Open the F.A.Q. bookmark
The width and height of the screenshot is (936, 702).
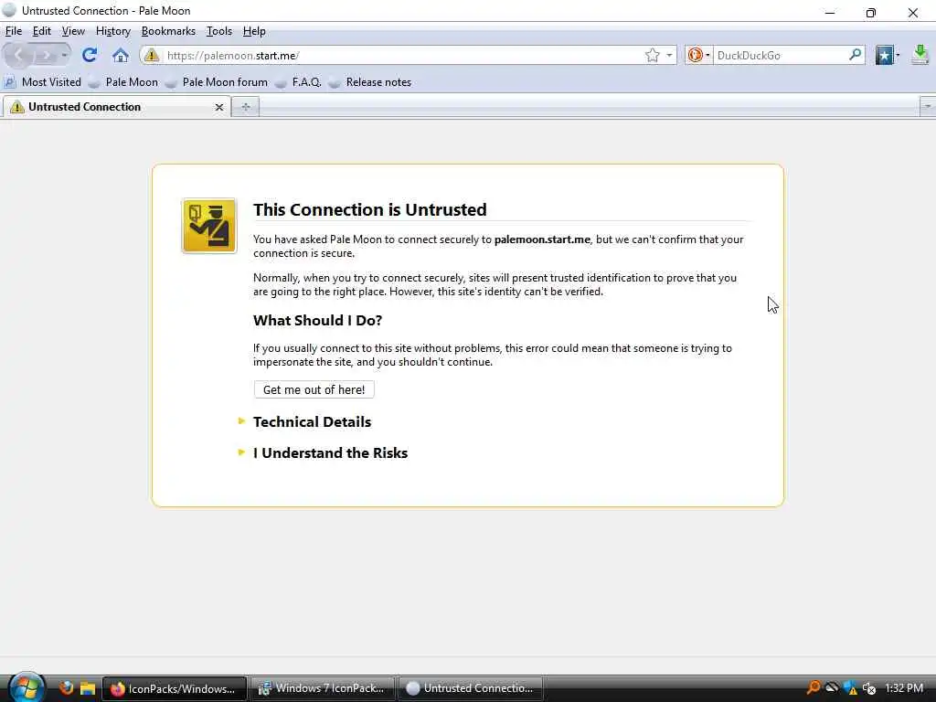[299, 82]
